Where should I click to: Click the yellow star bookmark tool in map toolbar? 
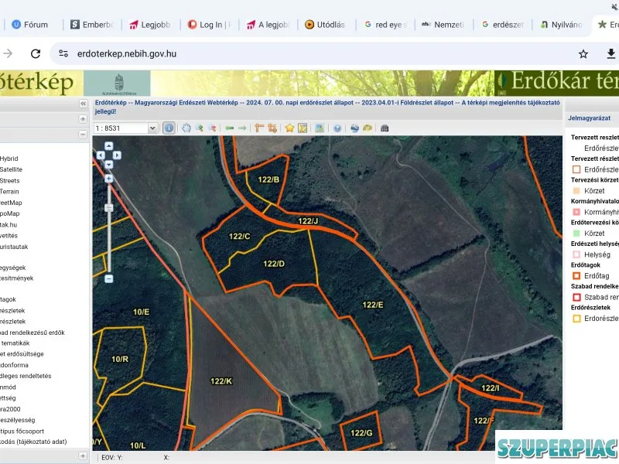pyautogui.click(x=289, y=128)
